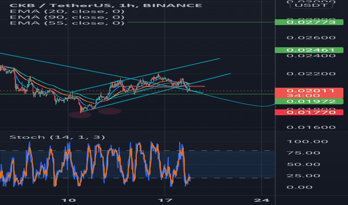Screen dimensions: 348x205
Task: Click the 0.02400 price axis value
Action: 311,56
